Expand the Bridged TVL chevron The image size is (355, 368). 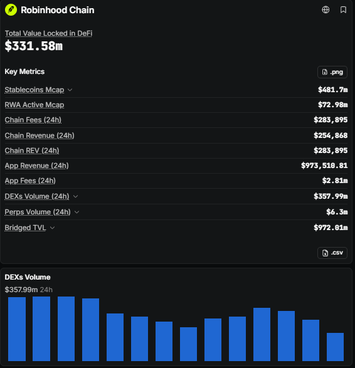point(52,228)
